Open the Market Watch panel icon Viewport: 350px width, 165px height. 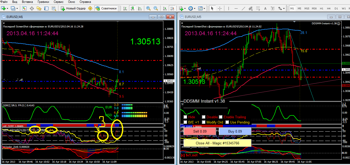(24, 8)
